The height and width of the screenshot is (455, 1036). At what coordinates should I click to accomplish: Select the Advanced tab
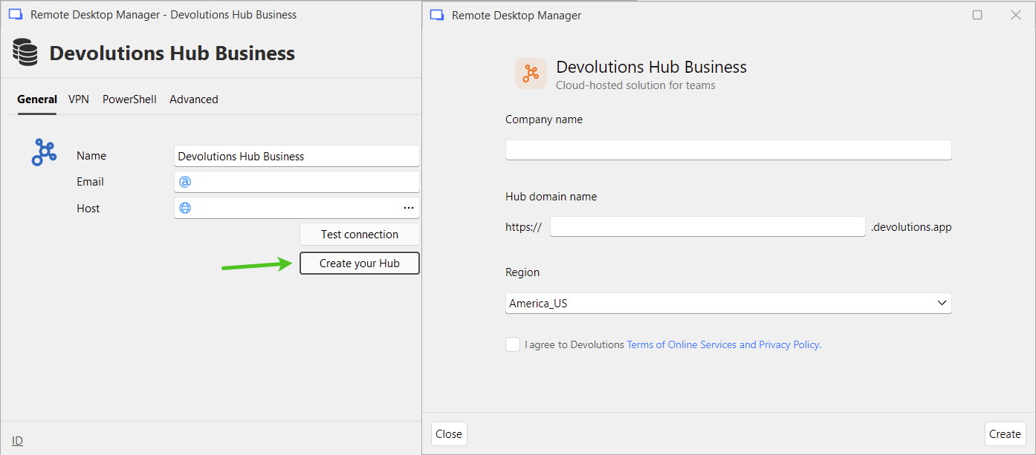pos(194,99)
